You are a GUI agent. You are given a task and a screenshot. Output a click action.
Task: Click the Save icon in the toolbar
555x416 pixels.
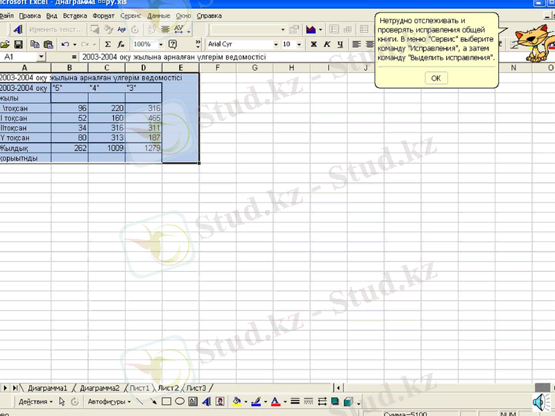coord(18,44)
